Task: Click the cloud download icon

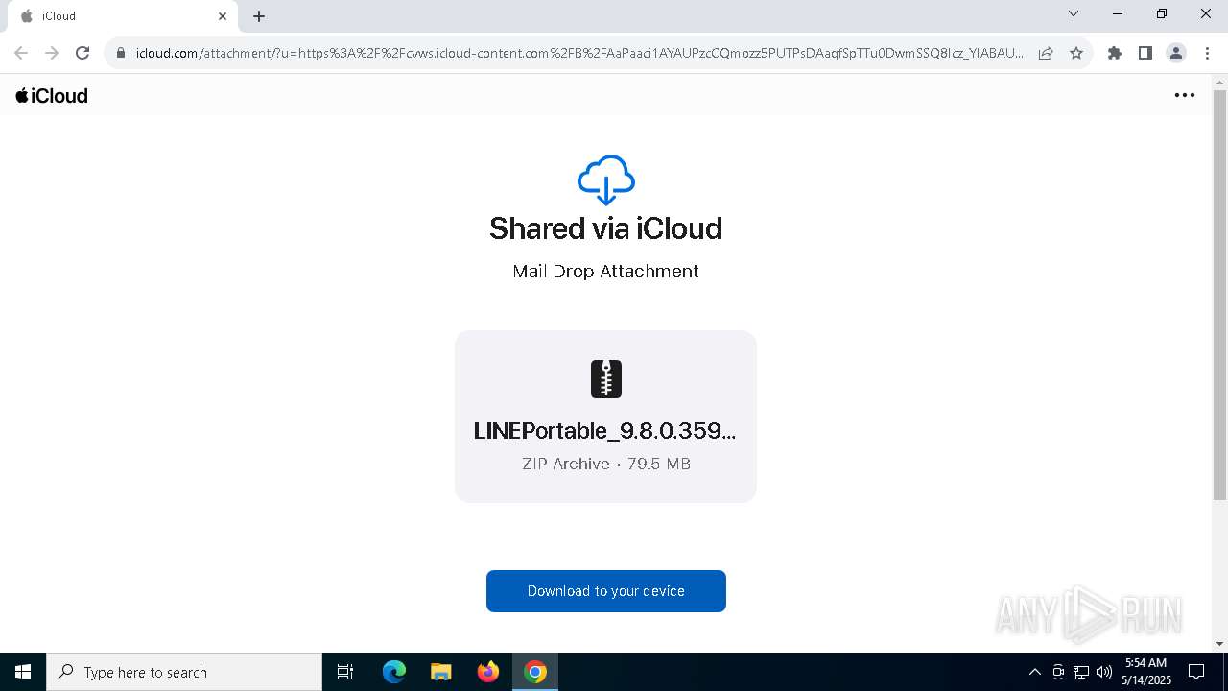Action: point(605,179)
